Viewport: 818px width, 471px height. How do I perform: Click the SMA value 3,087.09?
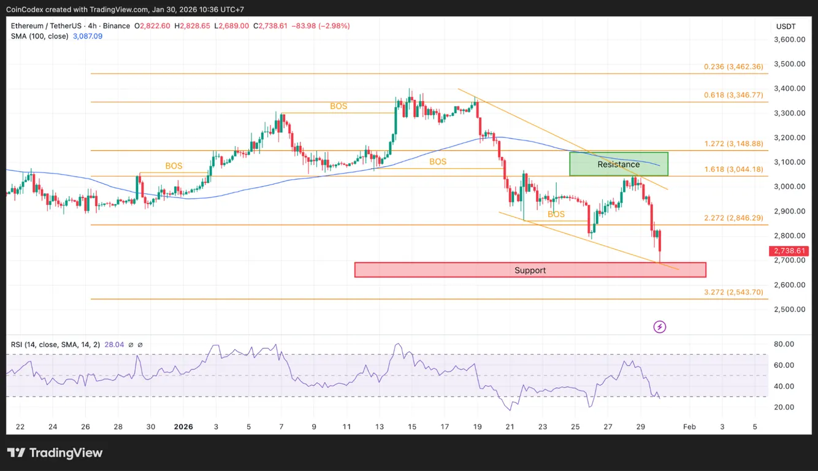[x=88, y=36]
